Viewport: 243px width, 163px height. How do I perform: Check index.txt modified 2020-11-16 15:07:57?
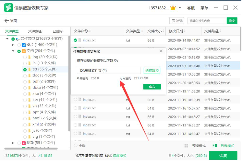point(75,108)
